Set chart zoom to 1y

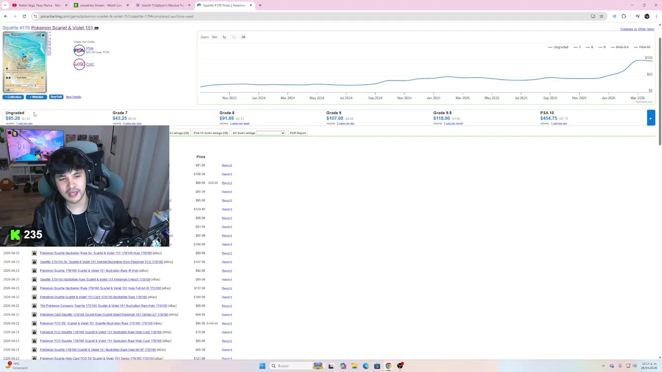224,37
